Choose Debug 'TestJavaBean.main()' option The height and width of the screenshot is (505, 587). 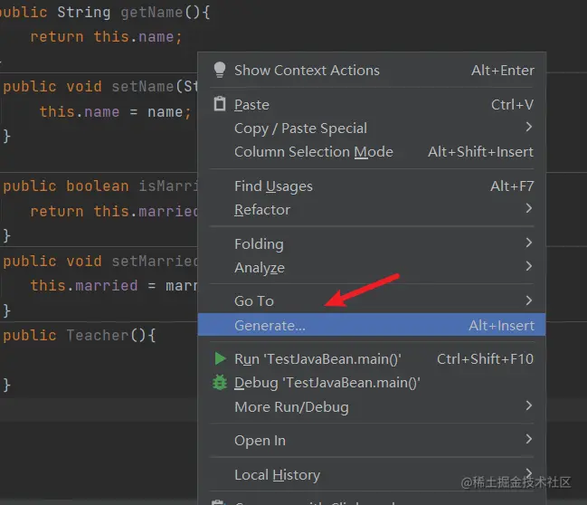(x=372, y=383)
